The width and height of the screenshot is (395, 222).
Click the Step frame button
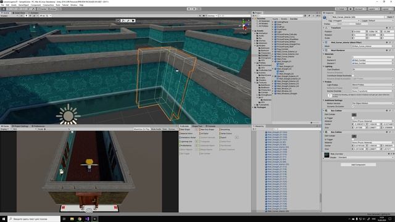click(x=199, y=9)
